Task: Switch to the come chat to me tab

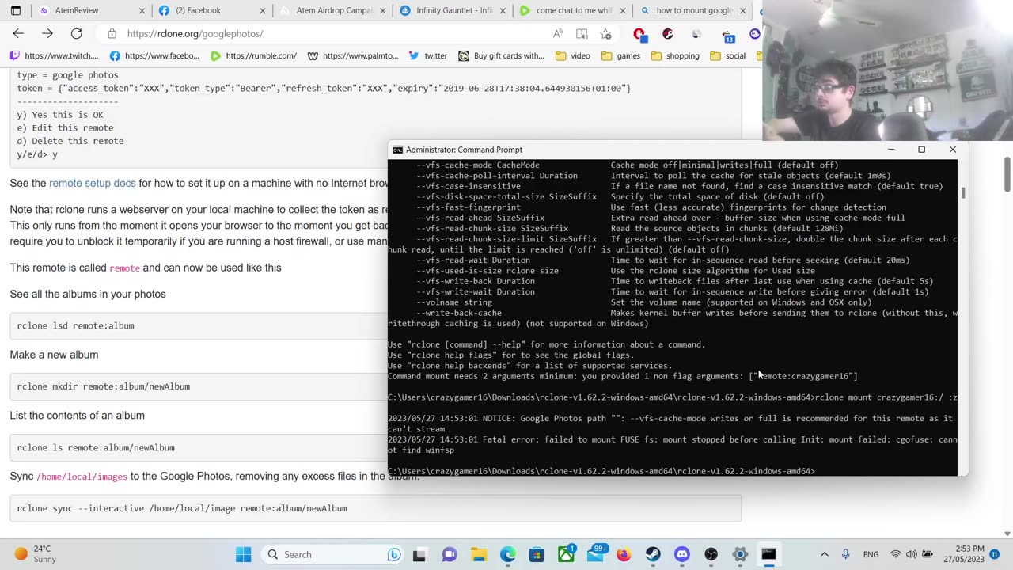Action: click(573, 10)
